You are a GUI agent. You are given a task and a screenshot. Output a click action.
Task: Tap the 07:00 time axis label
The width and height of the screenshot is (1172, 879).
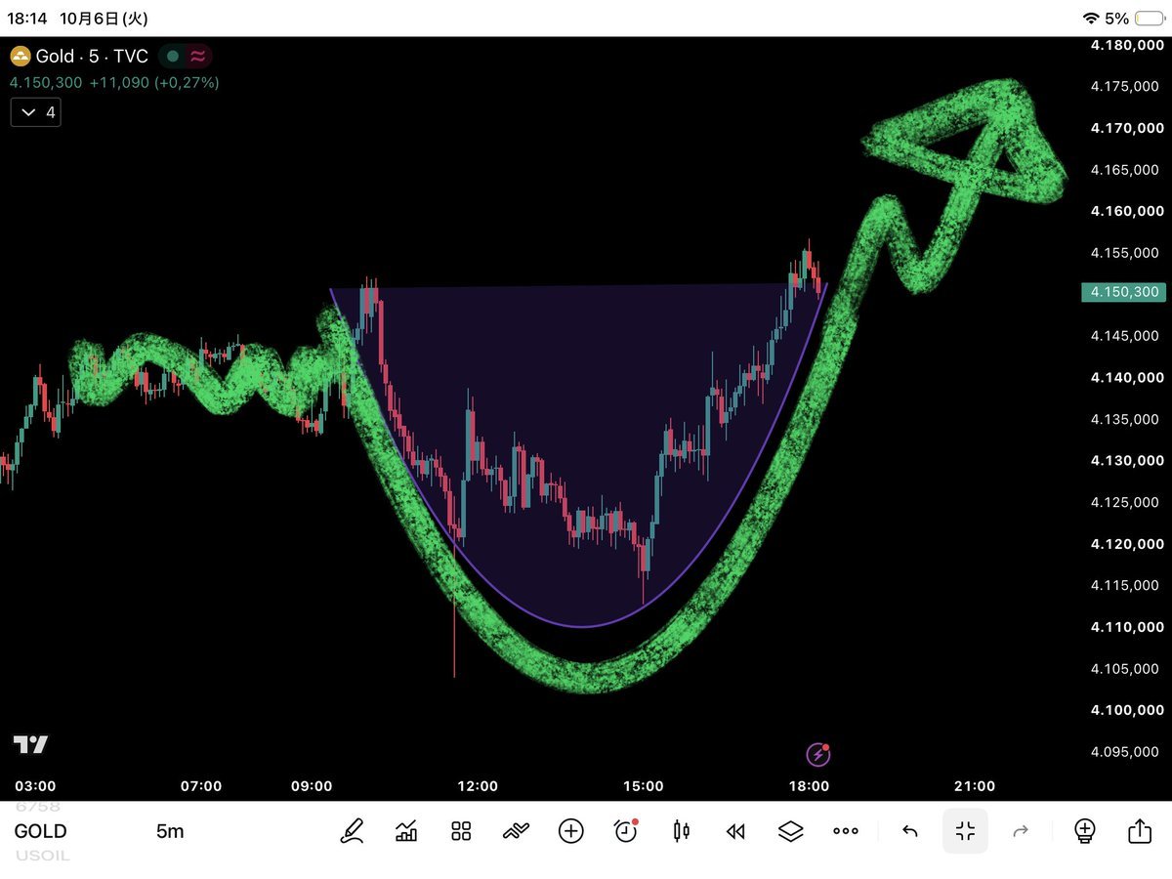201,786
